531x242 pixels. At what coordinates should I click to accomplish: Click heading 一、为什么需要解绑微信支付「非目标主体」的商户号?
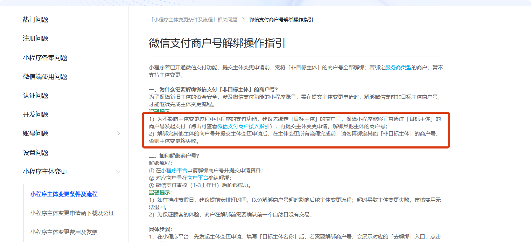coord(213,89)
